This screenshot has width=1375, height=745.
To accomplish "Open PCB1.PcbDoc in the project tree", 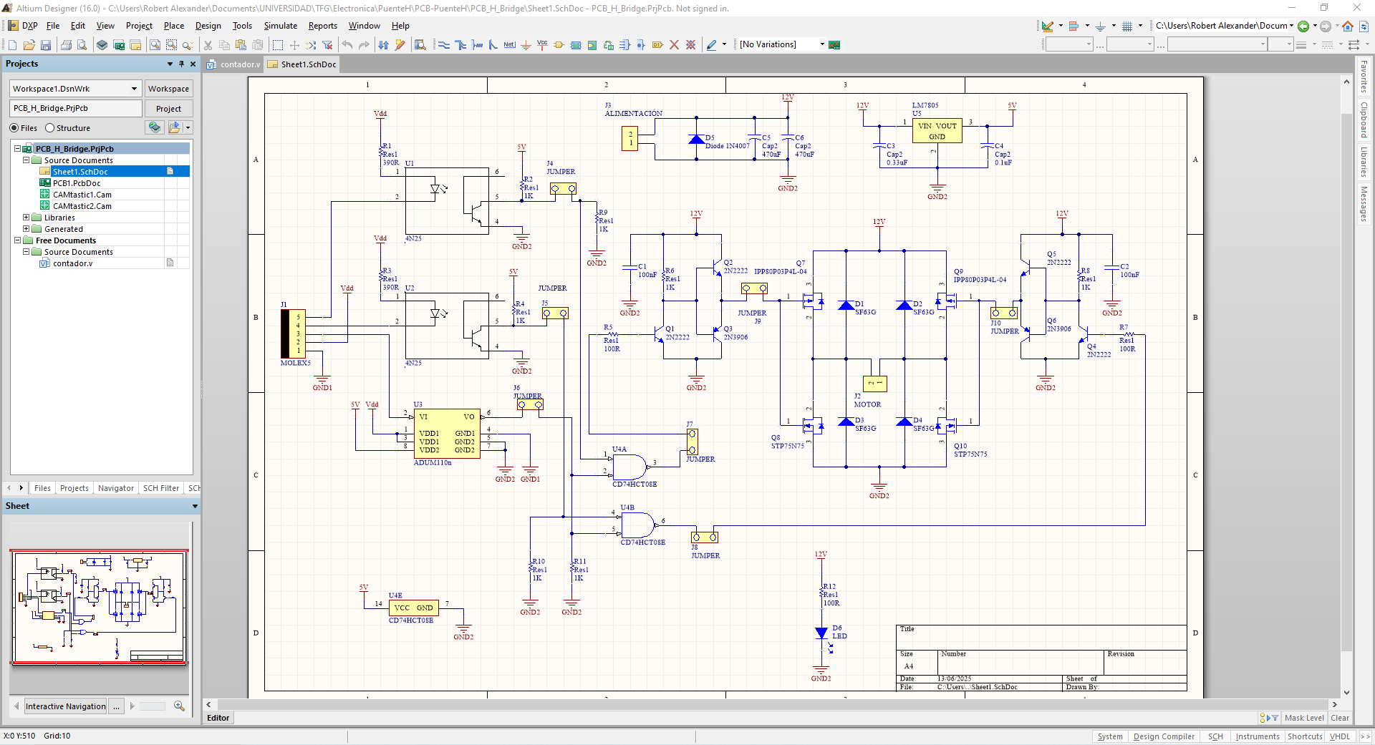I will click(x=77, y=183).
